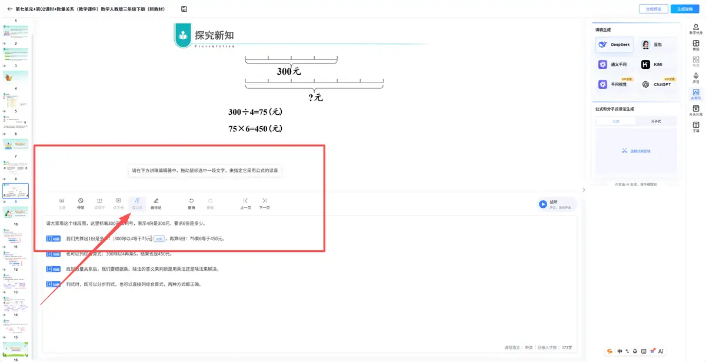This screenshot has width=706, height=362.
Task: Click equation 300÷4=75(元) on slide
Action: click(256, 112)
